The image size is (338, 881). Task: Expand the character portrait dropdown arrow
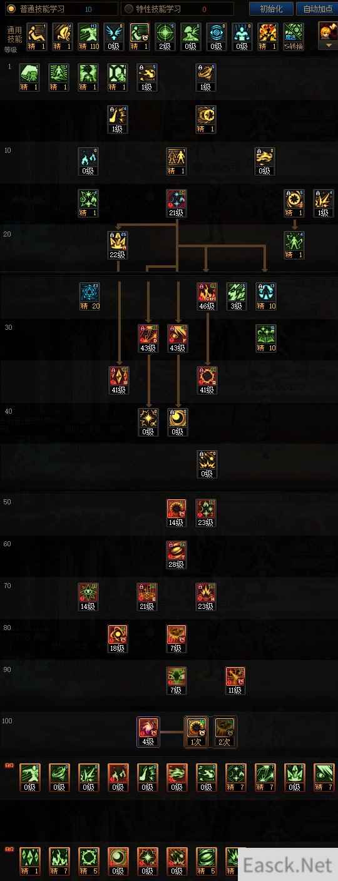(329, 46)
